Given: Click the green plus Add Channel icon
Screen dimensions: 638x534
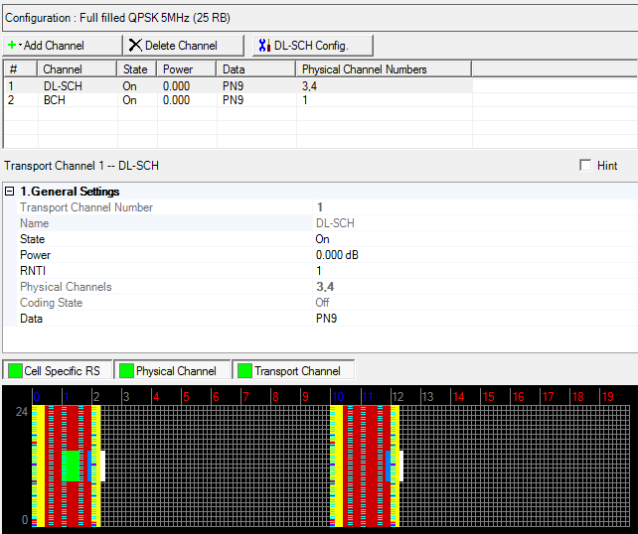Looking at the screenshot, I should click(x=13, y=46).
